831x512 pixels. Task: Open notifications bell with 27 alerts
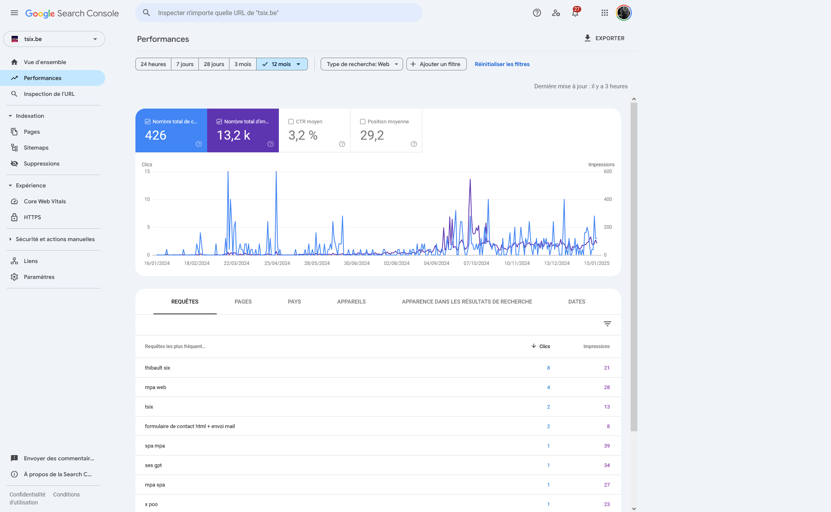(x=575, y=13)
